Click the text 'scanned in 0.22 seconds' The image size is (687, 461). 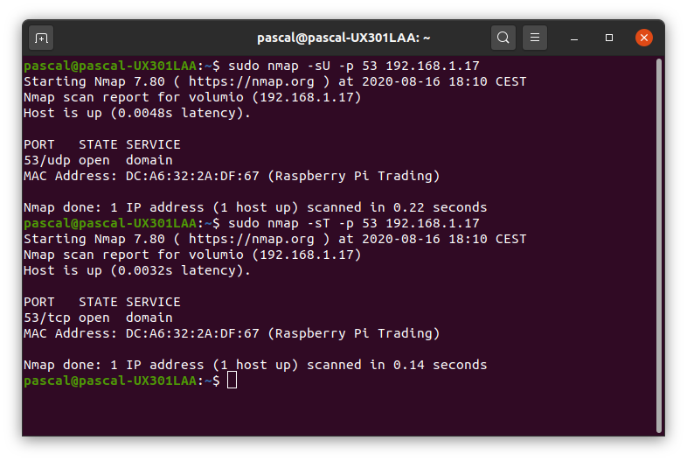[397, 207]
